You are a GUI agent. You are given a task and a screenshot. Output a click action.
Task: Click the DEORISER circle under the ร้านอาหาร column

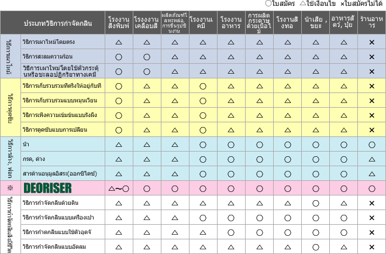tap(371, 188)
